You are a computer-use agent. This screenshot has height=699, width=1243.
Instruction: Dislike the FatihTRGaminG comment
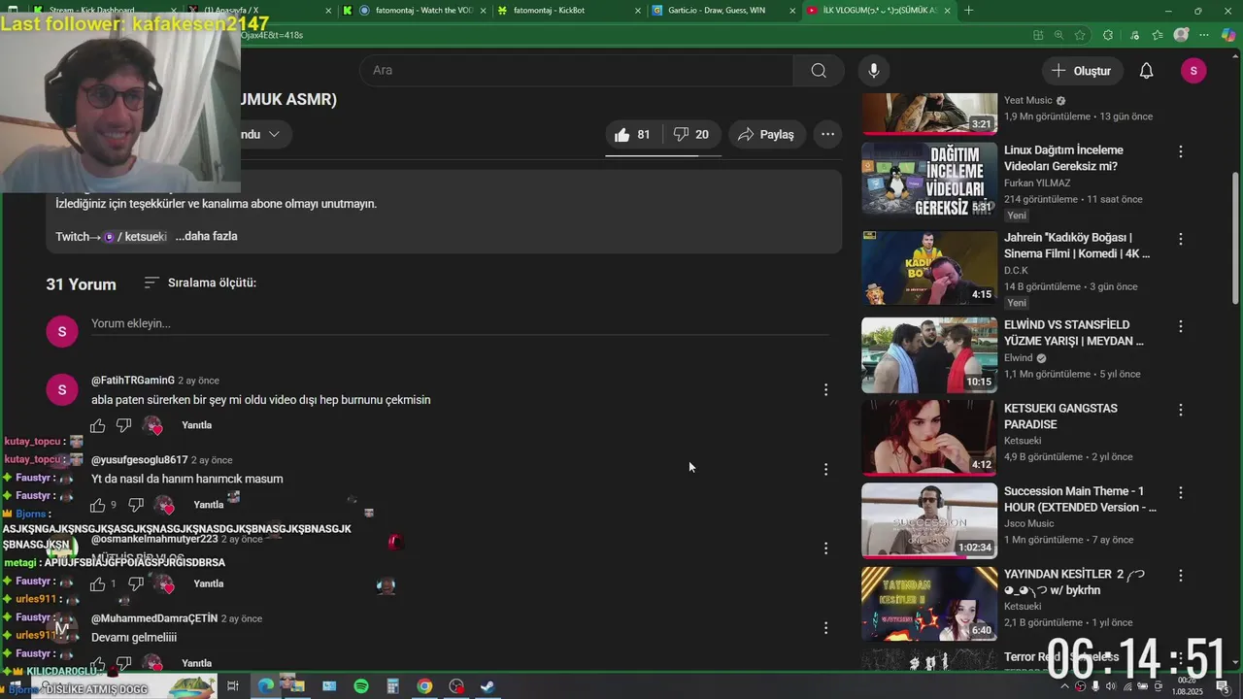tap(124, 425)
